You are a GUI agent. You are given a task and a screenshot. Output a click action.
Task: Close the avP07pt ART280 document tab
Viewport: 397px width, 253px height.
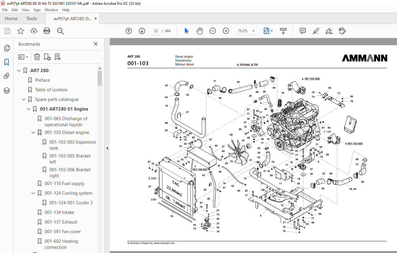coord(96,19)
